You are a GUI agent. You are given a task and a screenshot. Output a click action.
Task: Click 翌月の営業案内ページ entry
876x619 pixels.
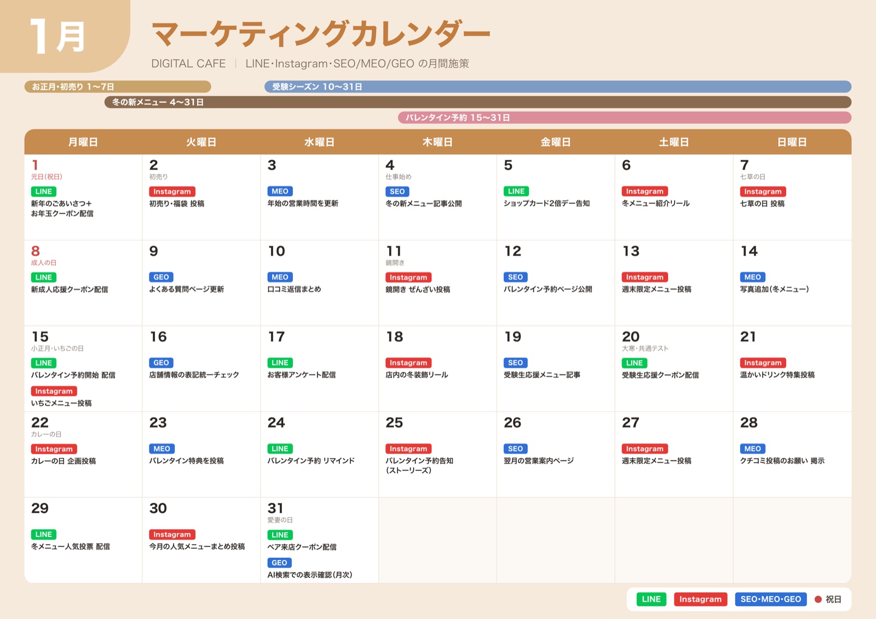[539, 461]
